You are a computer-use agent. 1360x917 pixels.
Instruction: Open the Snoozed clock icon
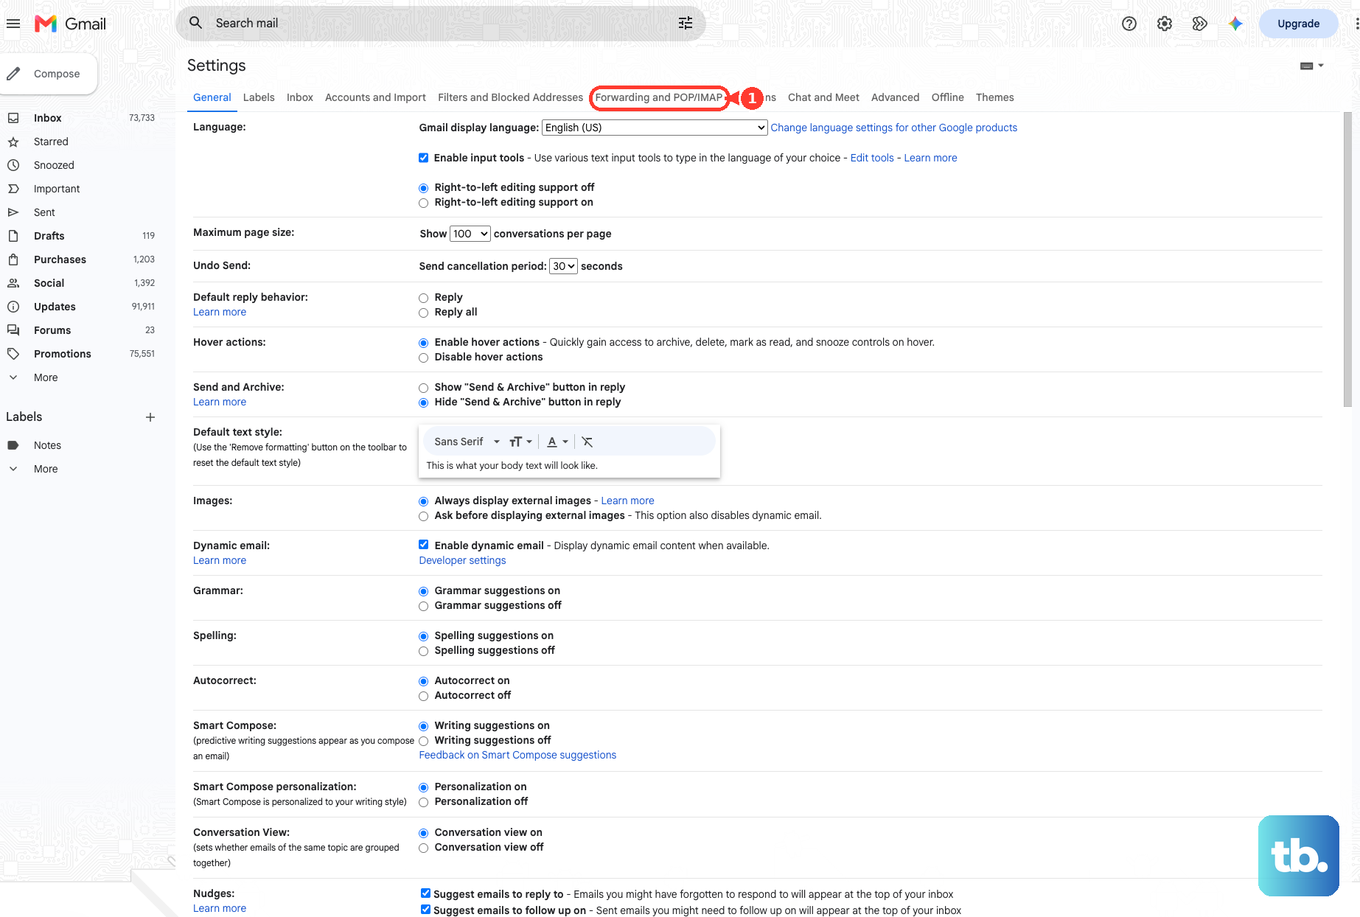[x=13, y=165]
